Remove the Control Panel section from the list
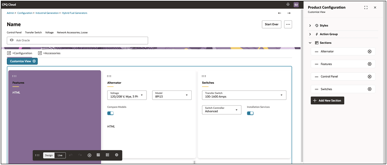The width and height of the screenshot is (387, 165). pyautogui.click(x=369, y=77)
